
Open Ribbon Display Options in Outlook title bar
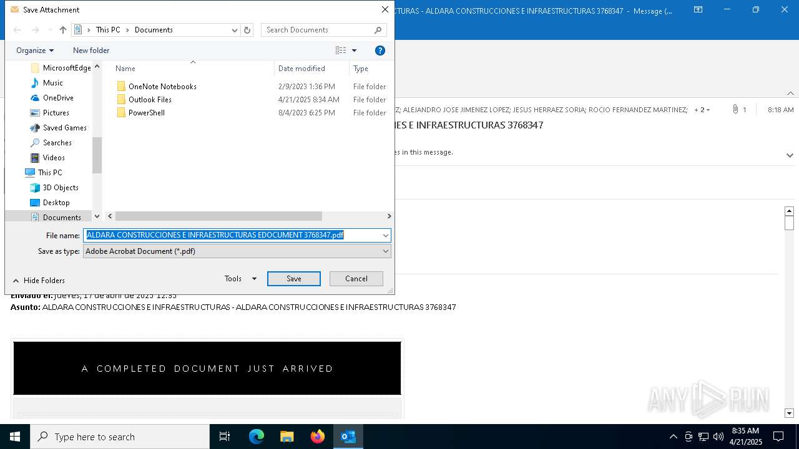[699, 10]
